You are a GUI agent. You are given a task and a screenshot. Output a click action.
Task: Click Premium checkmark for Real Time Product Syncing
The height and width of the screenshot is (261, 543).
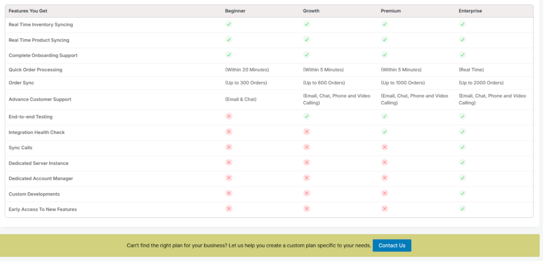[385, 40]
